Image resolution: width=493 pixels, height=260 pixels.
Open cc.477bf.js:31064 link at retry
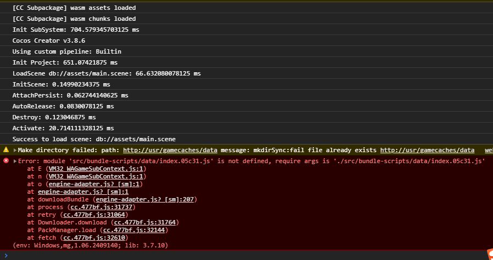(94, 215)
